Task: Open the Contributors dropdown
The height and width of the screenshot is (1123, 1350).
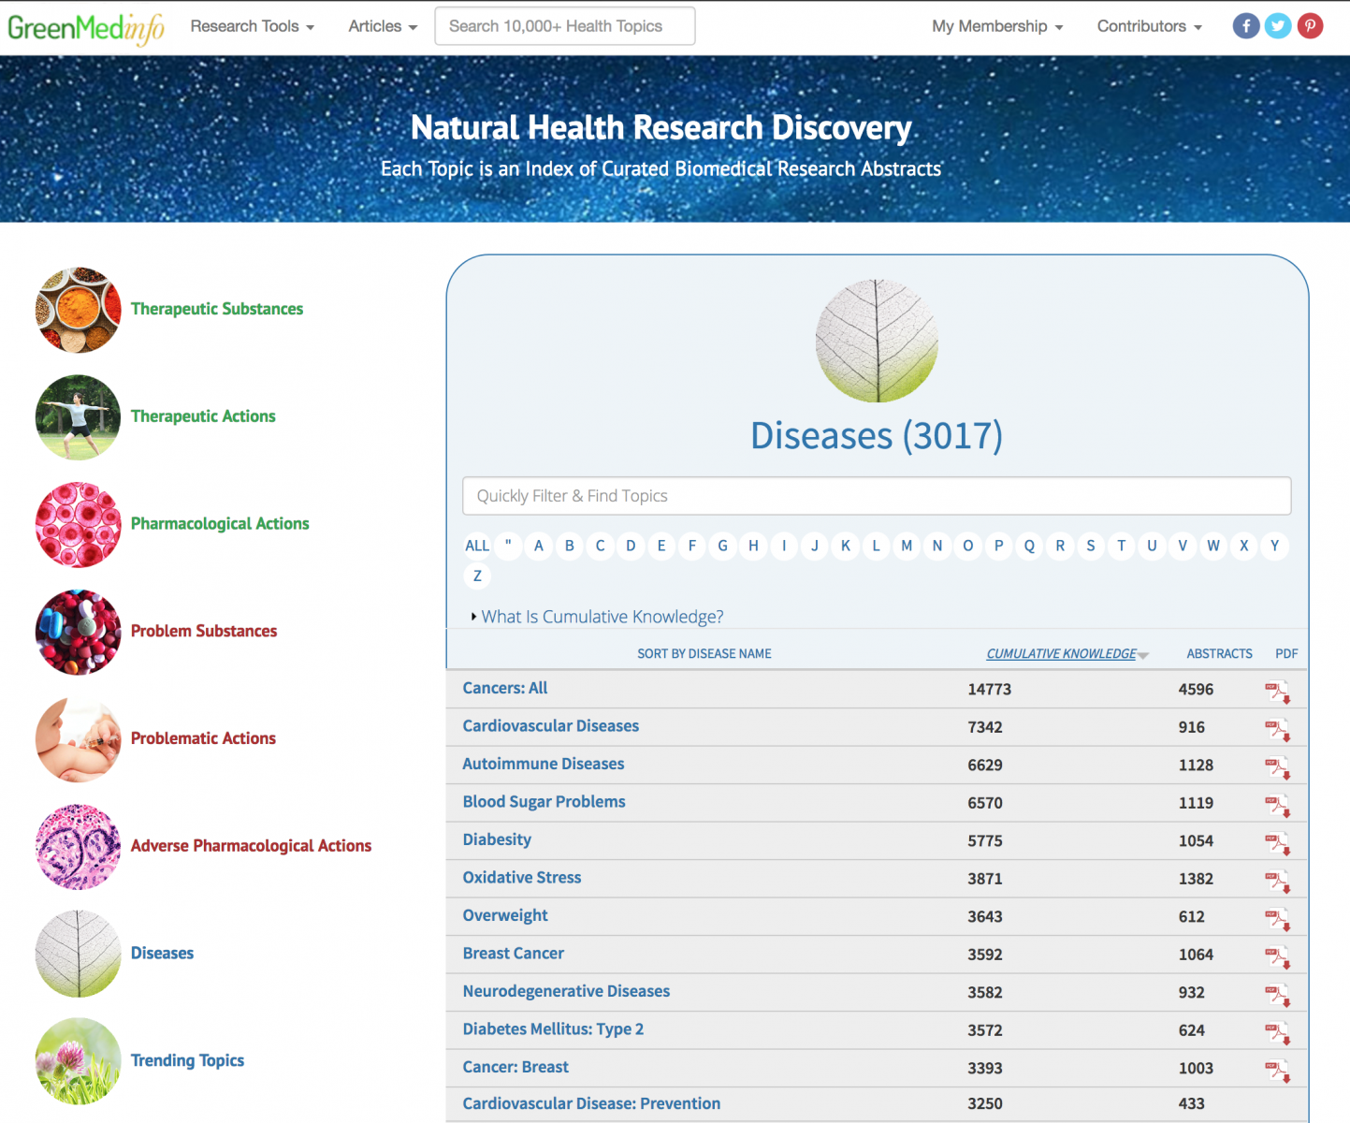Action: click(x=1149, y=26)
